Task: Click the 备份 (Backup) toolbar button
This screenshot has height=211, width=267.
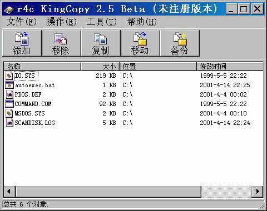Action: (180, 43)
